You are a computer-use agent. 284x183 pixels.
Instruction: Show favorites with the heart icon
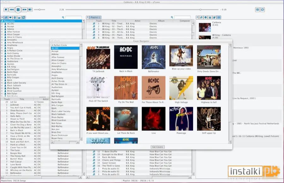[10, 17]
